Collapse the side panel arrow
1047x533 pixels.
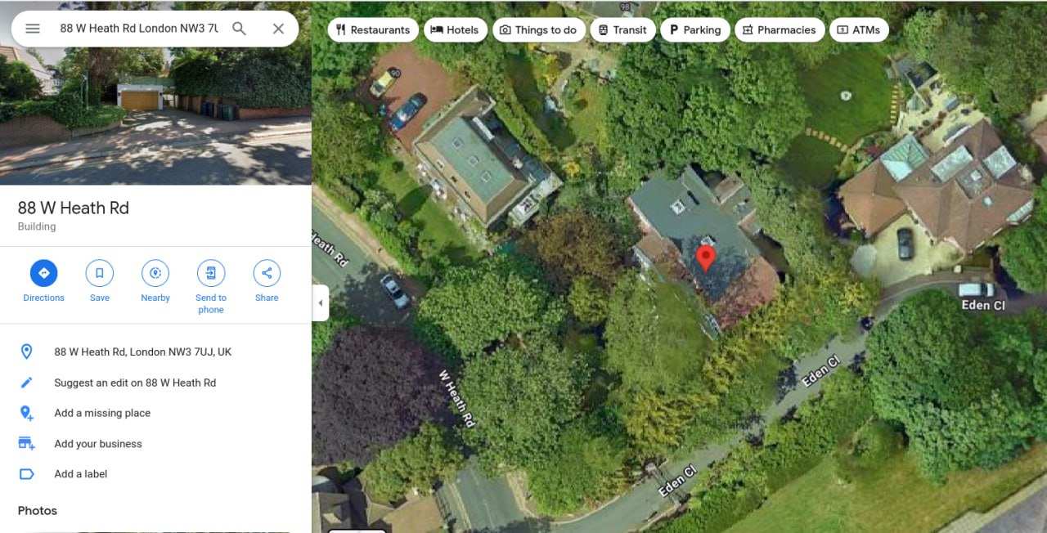click(321, 303)
